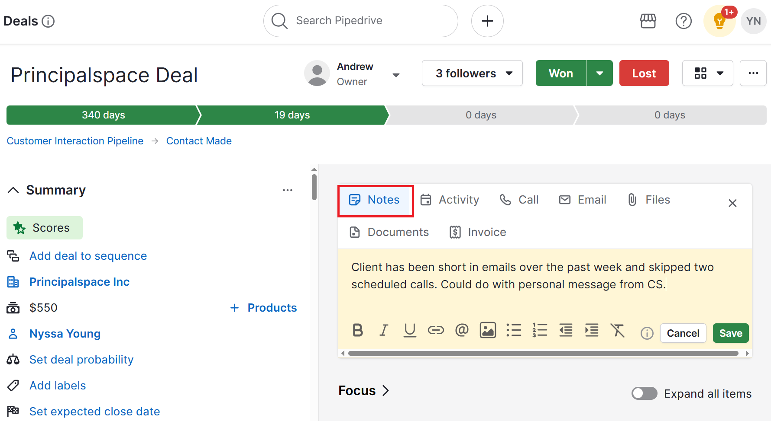Mention a teammate using the @ icon
The image size is (771, 421).
462,330
